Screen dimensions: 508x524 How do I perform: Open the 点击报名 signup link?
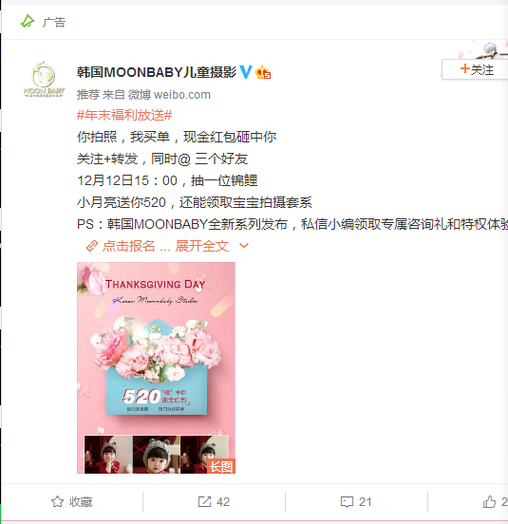tap(129, 246)
